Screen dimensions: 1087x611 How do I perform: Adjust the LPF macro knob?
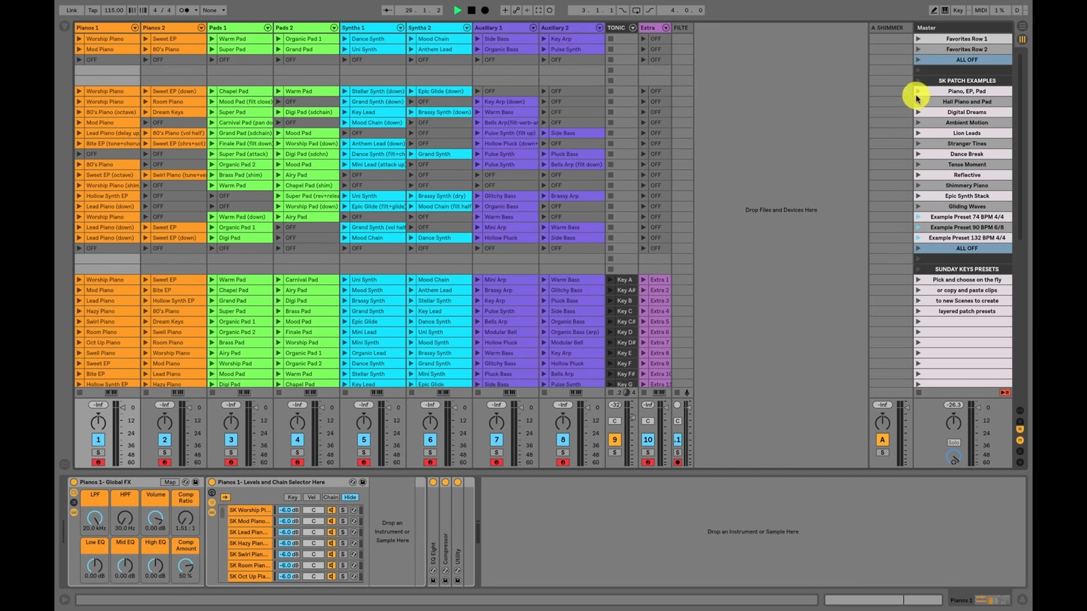(x=94, y=518)
